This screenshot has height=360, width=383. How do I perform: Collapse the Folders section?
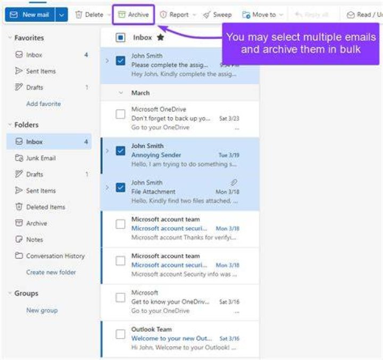[10, 125]
